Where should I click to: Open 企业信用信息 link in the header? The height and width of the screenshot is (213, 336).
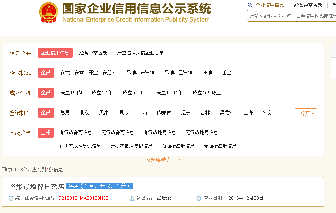coord(270,5)
